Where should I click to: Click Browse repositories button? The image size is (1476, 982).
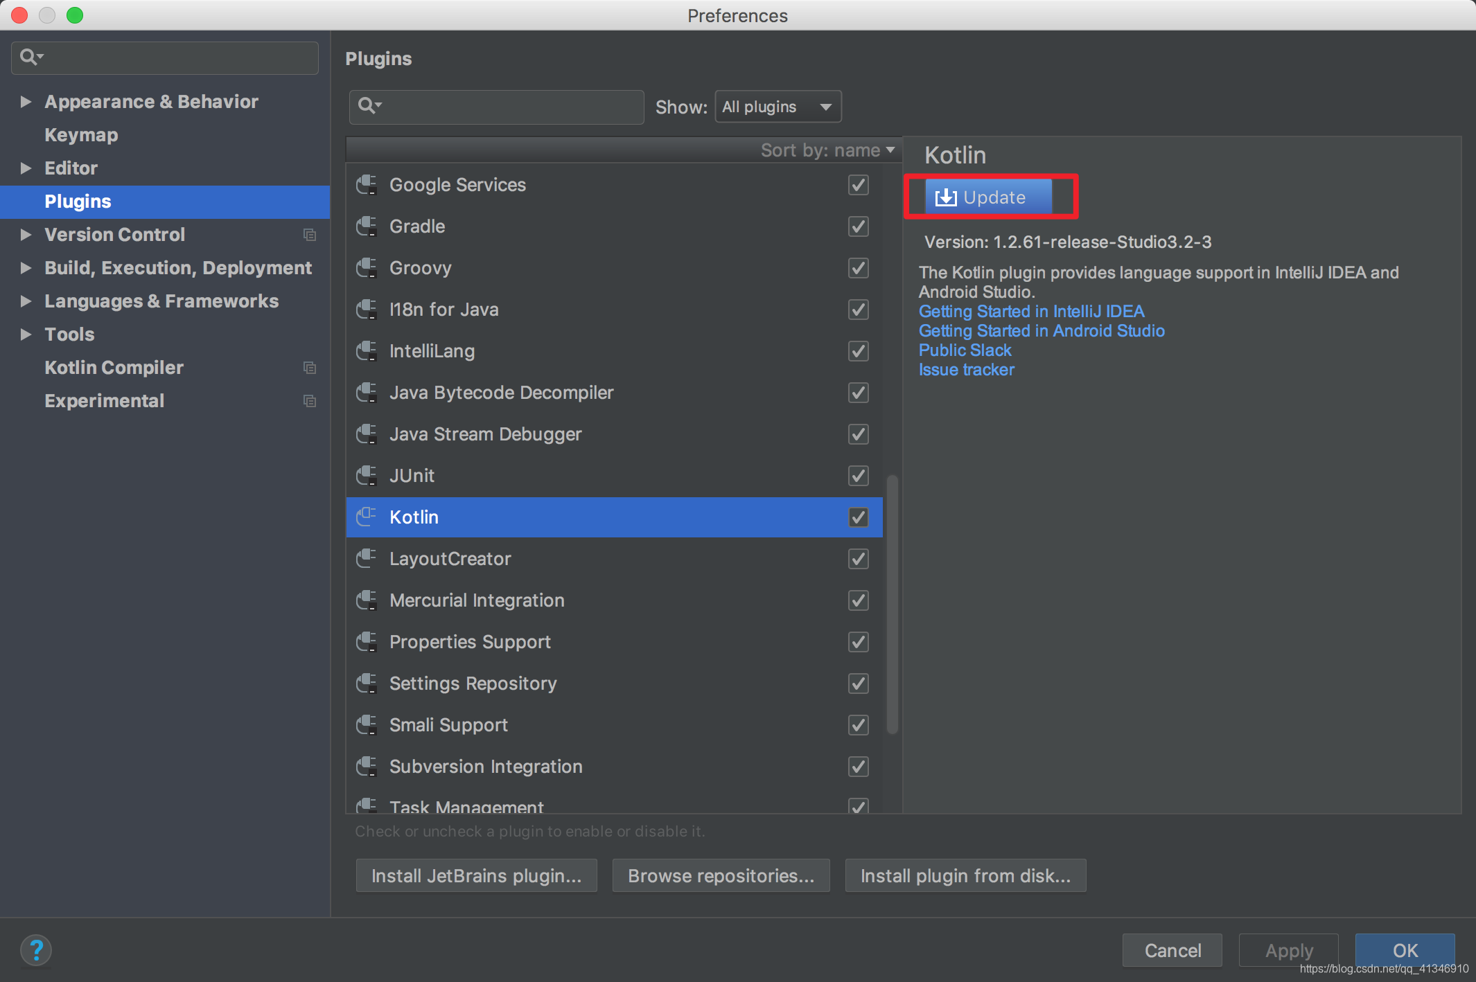(721, 876)
